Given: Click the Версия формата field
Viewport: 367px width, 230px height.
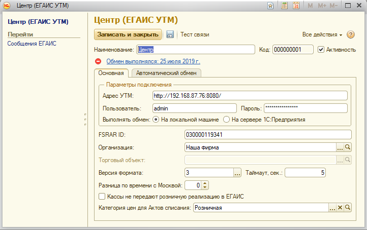Looking at the screenshot, I should 209,173.
